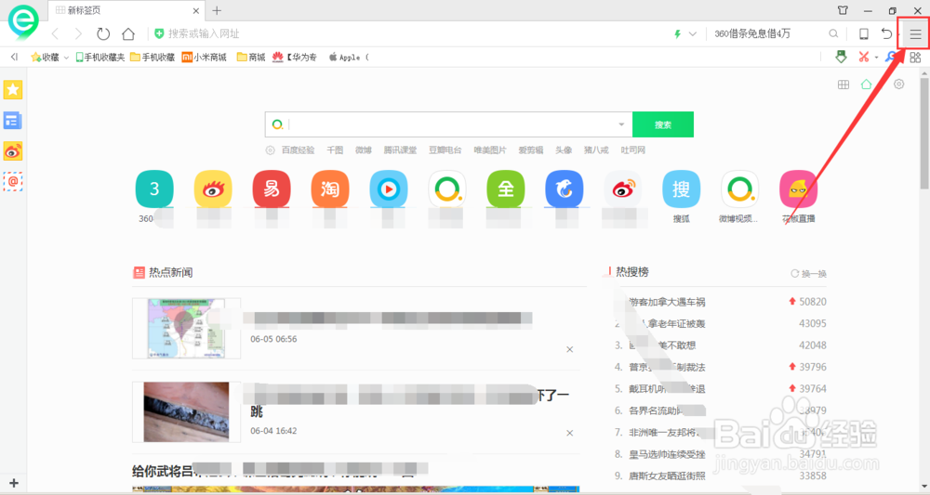The height and width of the screenshot is (495, 930).
Task: Open the 收藏 favorites star
Action: pos(45,57)
